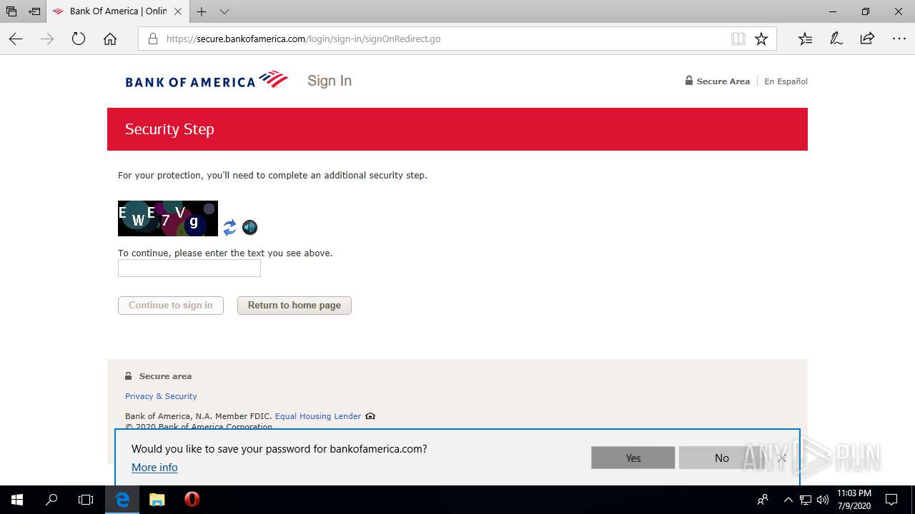Open the Privacy & Security link
This screenshot has height=514, width=915.
pyautogui.click(x=161, y=396)
